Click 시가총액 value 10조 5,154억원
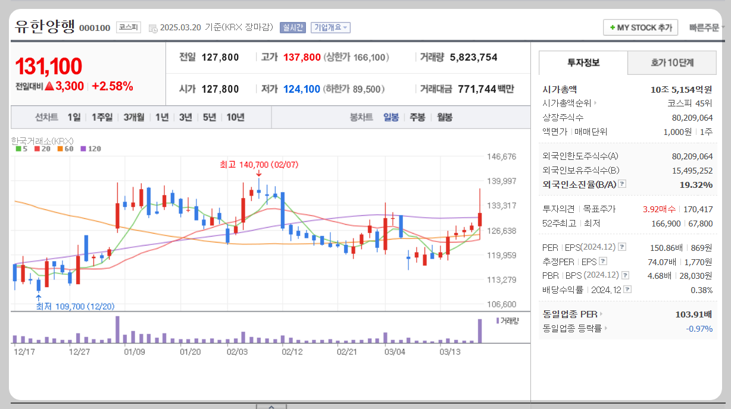 click(x=682, y=89)
